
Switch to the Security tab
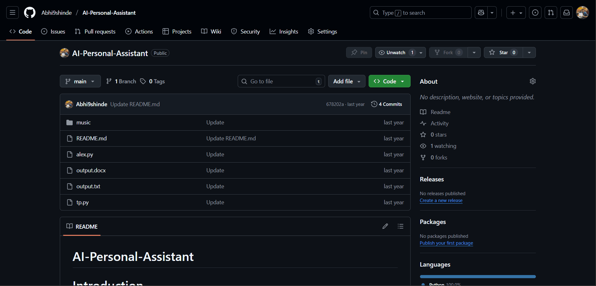click(246, 32)
